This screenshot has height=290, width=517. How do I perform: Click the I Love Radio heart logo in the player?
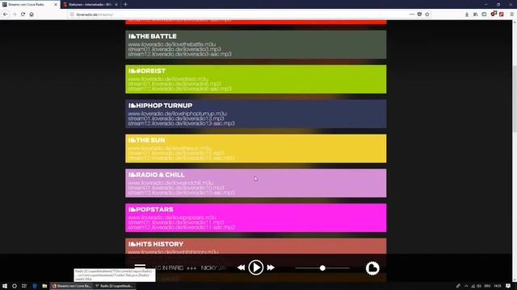(372, 268)
